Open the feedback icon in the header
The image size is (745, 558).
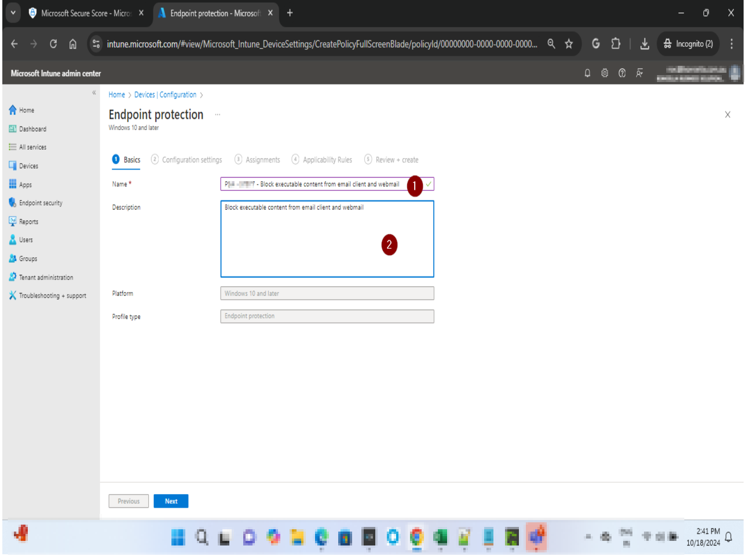tap(639, 73)
